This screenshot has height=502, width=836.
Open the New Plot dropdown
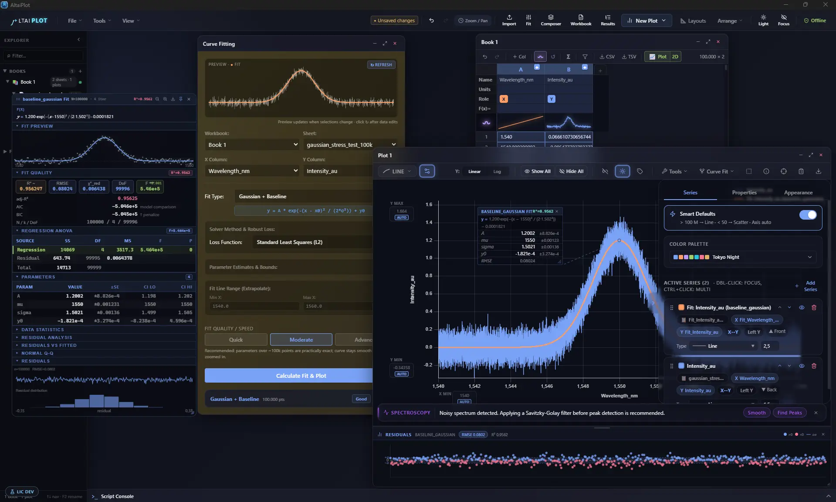pos(646,20)
